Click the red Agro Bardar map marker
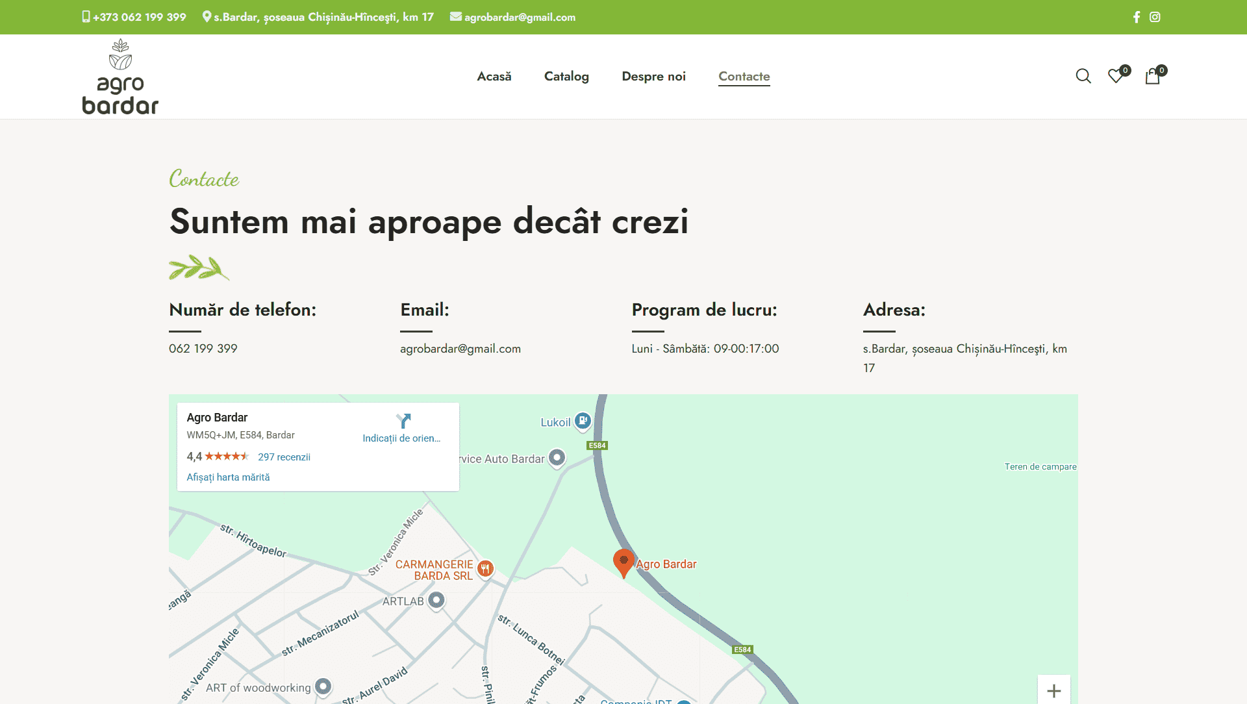Image resolution: width=1247 pixels, height=704 pixels. [x=623, y=563]
